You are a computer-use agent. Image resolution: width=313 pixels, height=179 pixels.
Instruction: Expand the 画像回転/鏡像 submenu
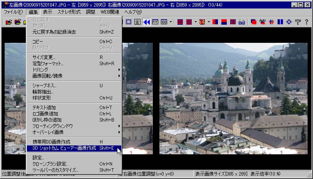74,76
